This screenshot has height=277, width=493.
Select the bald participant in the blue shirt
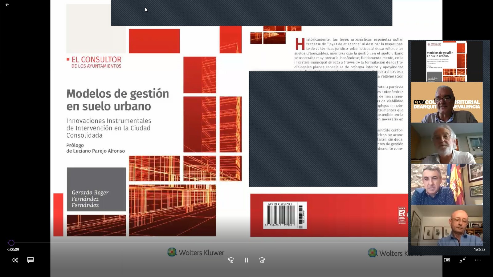pyautogui.click(x=446, y=225)
